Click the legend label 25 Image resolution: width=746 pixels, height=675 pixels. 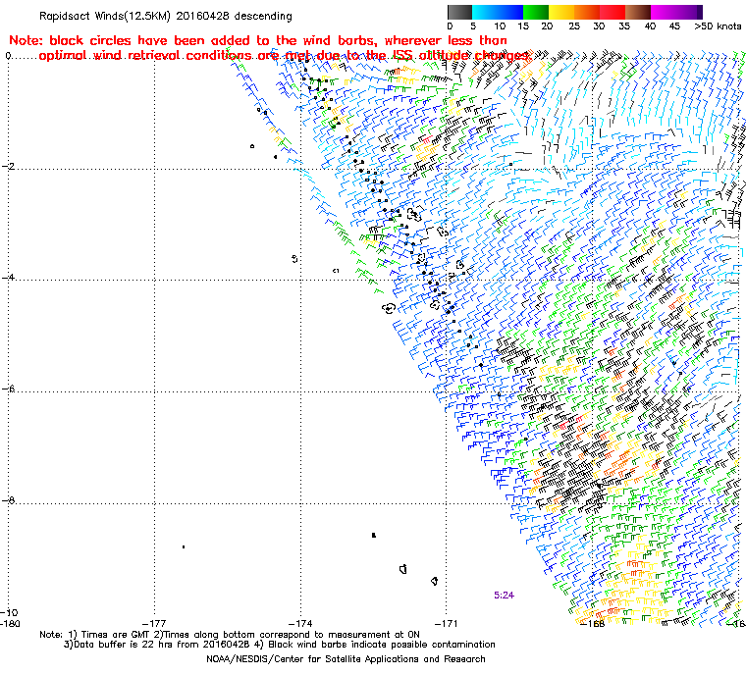point(574,26)
